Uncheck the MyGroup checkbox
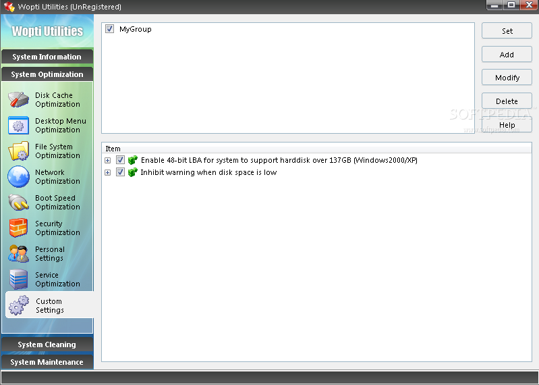The image size is (539, 385). tap(110, 29)
